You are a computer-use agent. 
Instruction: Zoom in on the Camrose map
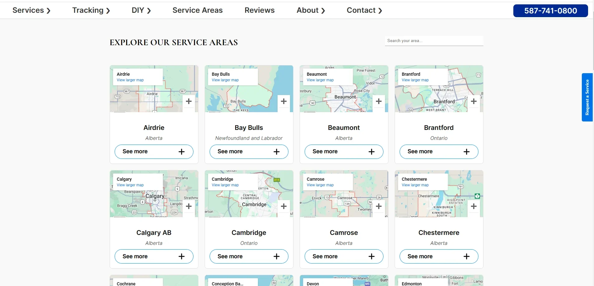(x=379, y=206)
